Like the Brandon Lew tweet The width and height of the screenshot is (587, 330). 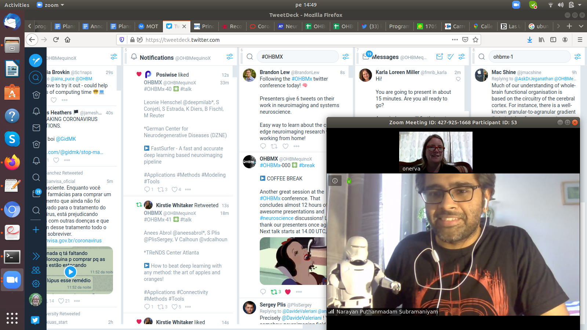(x=285, y=146)
